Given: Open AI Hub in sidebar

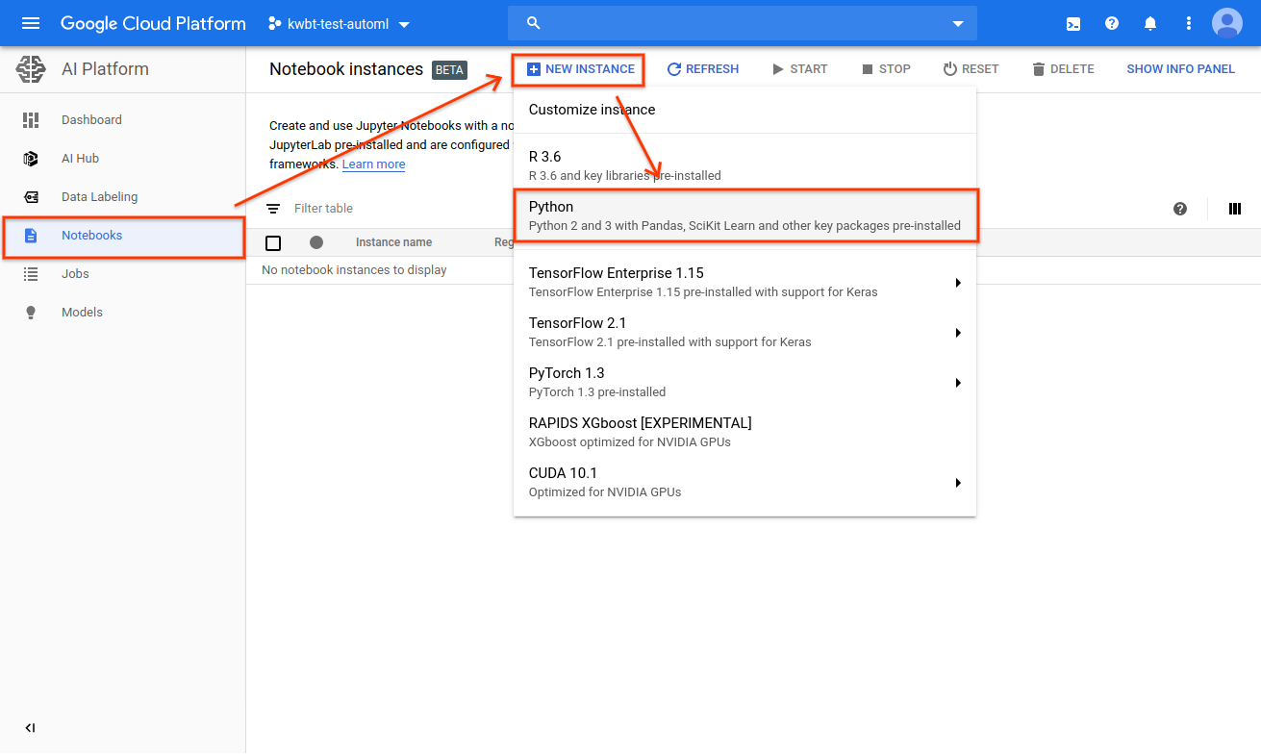Looking at the screenshot, I should 123,159.
